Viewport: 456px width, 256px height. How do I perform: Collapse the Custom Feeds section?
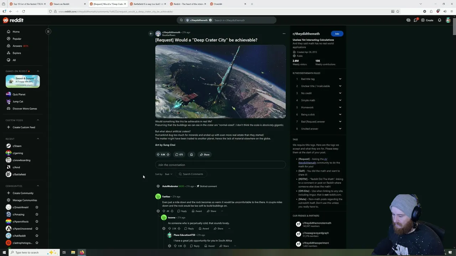point(38,120)
